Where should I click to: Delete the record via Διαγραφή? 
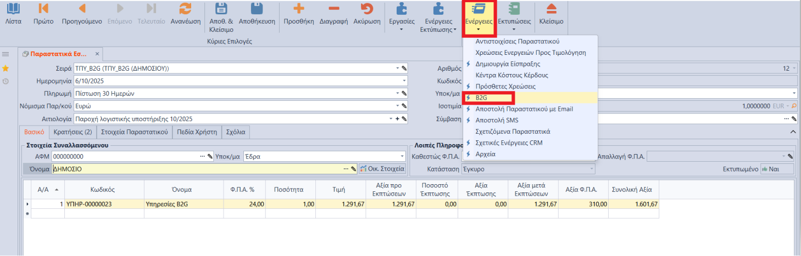pyautogui.click(x=335, y=10)
